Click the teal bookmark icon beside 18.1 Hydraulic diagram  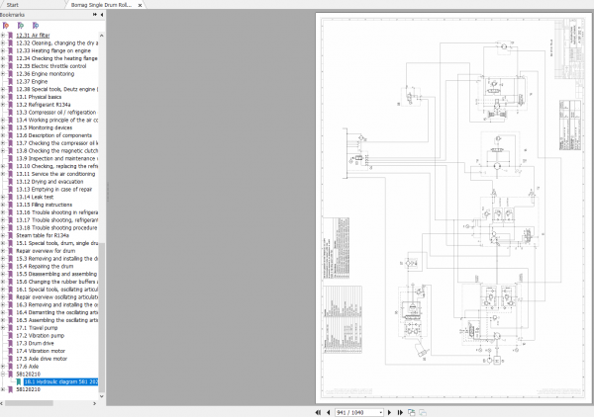coord(18,381)
